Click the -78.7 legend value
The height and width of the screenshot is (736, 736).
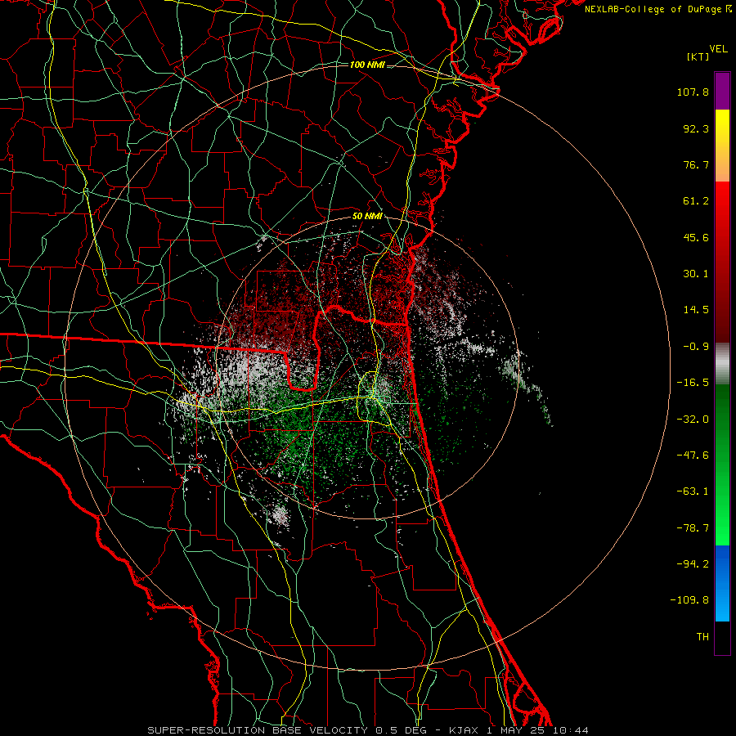693,528
